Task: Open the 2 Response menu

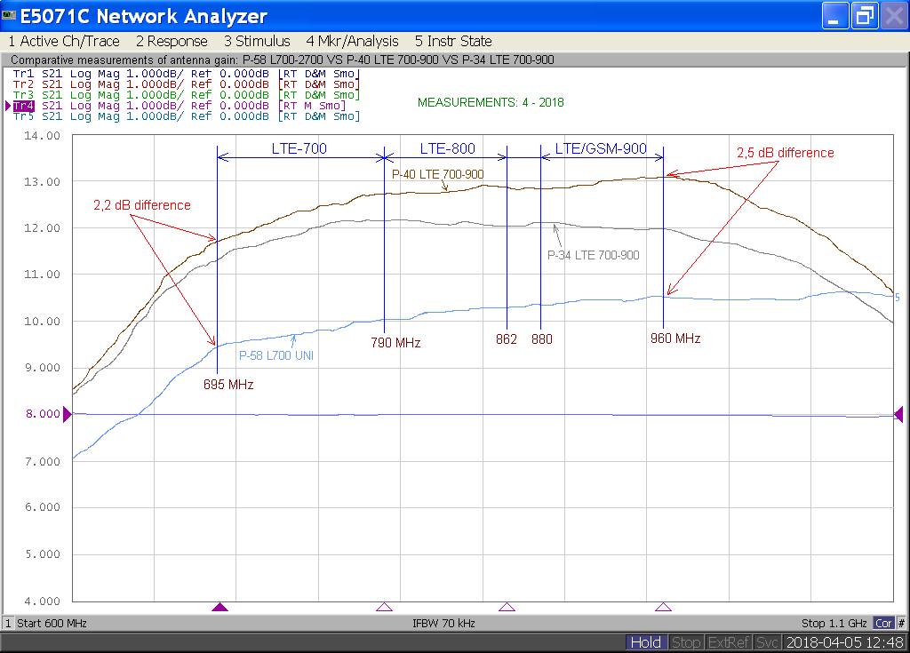Action: click(x=172, y=41)
